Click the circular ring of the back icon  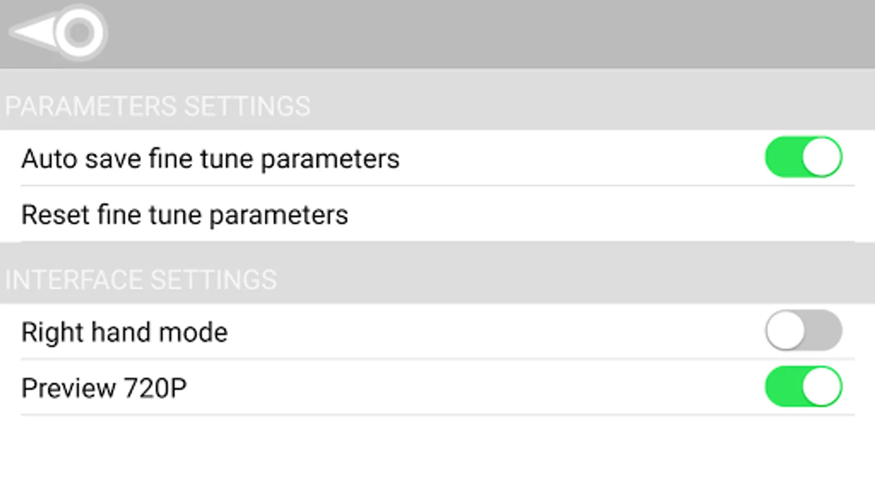pyautogui.click(x=80, y=33)
